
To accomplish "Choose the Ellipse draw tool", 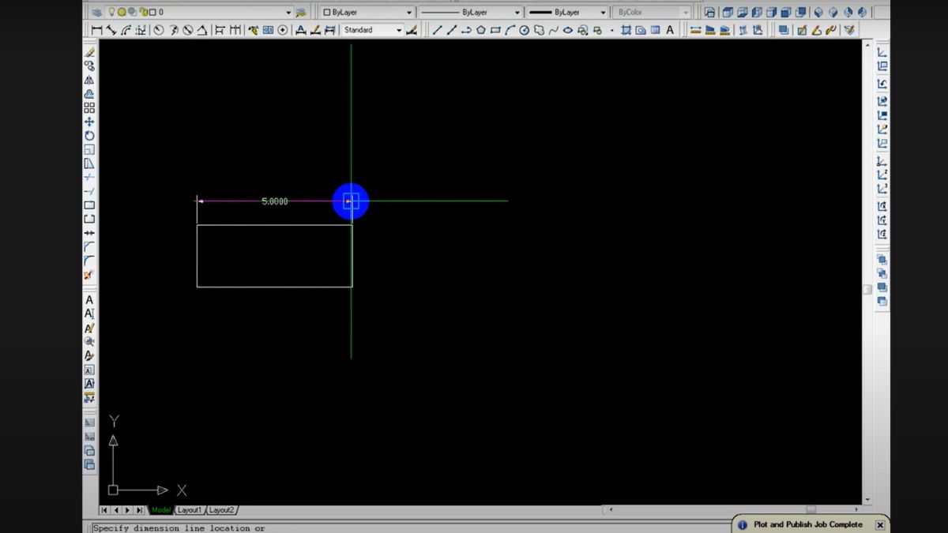I will (x=568, y=30).
